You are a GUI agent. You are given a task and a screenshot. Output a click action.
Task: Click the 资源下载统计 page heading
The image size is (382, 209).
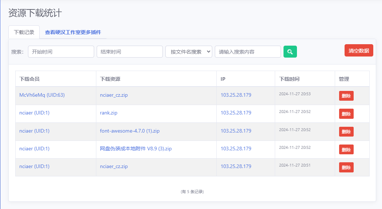35,13
